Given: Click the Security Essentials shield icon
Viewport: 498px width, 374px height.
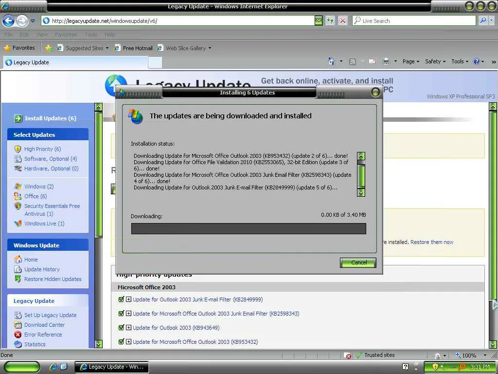Looking at the screenshot, I should coord(18,206).
